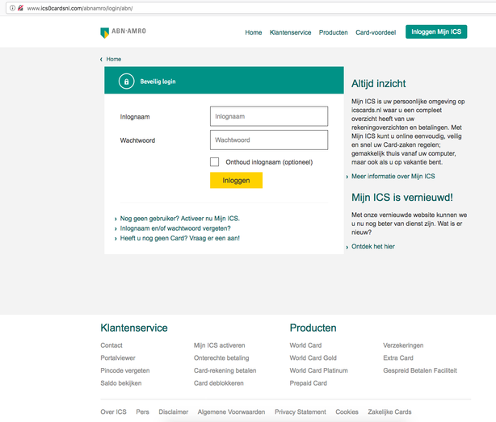Click the ABN AMRO shield logo
The width and height of the screenshot is (496, 422).
[104, 33]
